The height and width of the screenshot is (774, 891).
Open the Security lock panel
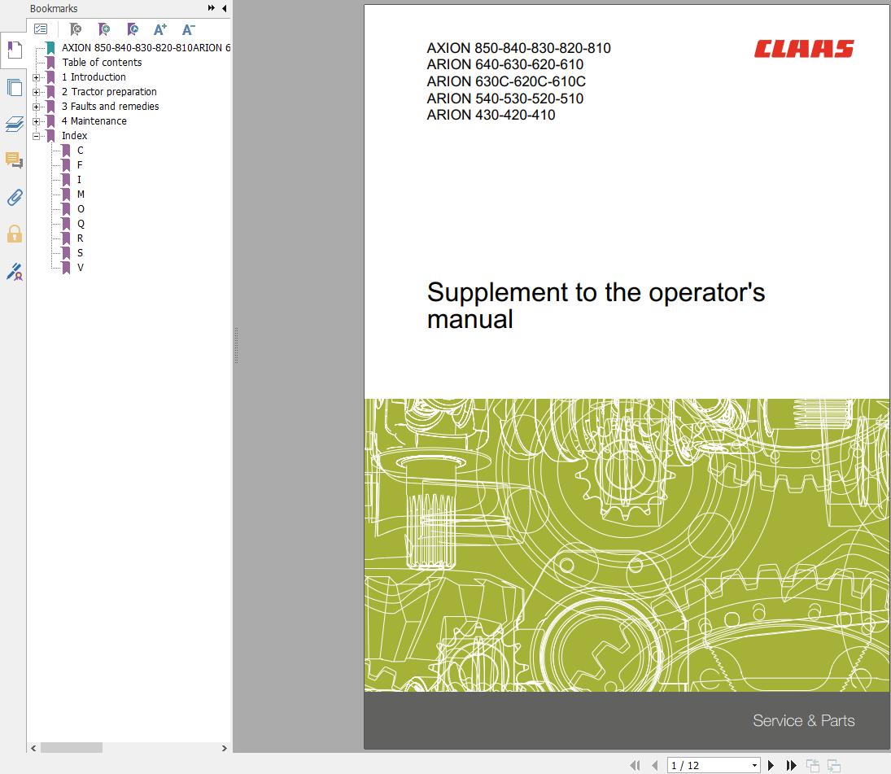(x=14, y=234)
